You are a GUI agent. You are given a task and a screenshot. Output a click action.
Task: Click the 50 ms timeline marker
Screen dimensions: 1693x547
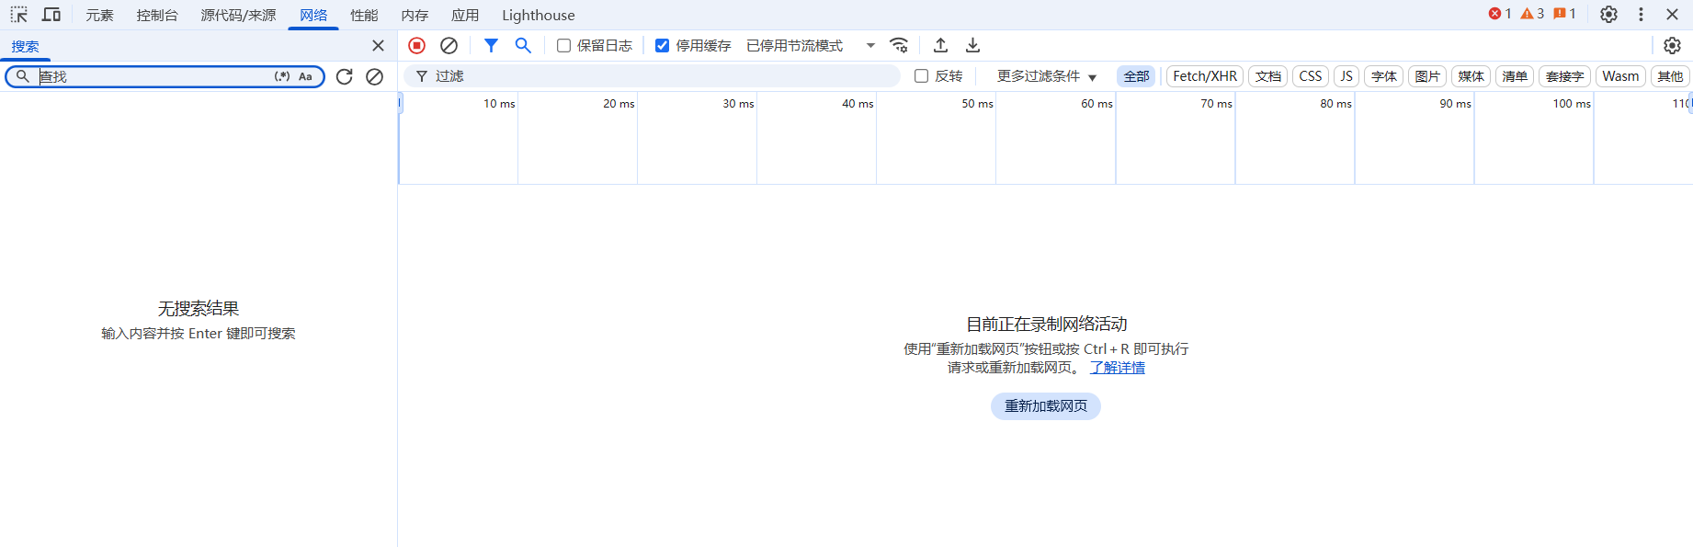pyautogui.click(x=977, y=104)
